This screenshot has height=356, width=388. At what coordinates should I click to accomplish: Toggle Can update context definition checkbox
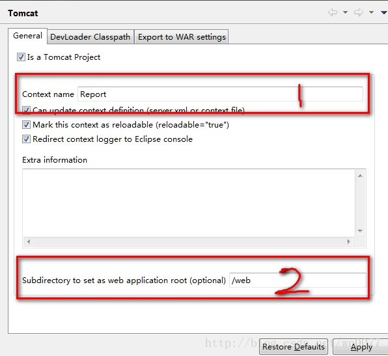[26, 110]
